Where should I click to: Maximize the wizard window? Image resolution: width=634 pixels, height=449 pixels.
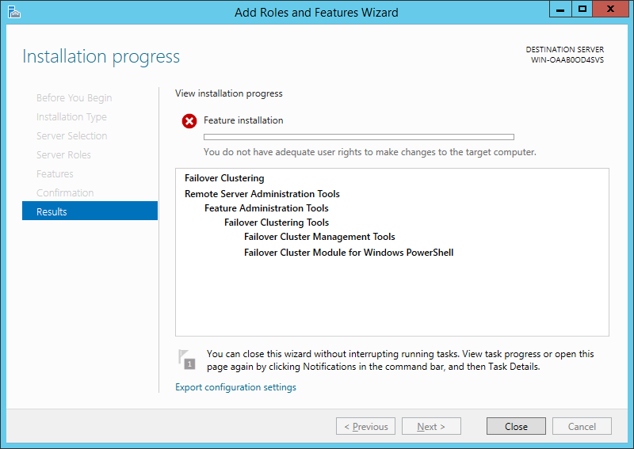[x=582, y=10]
